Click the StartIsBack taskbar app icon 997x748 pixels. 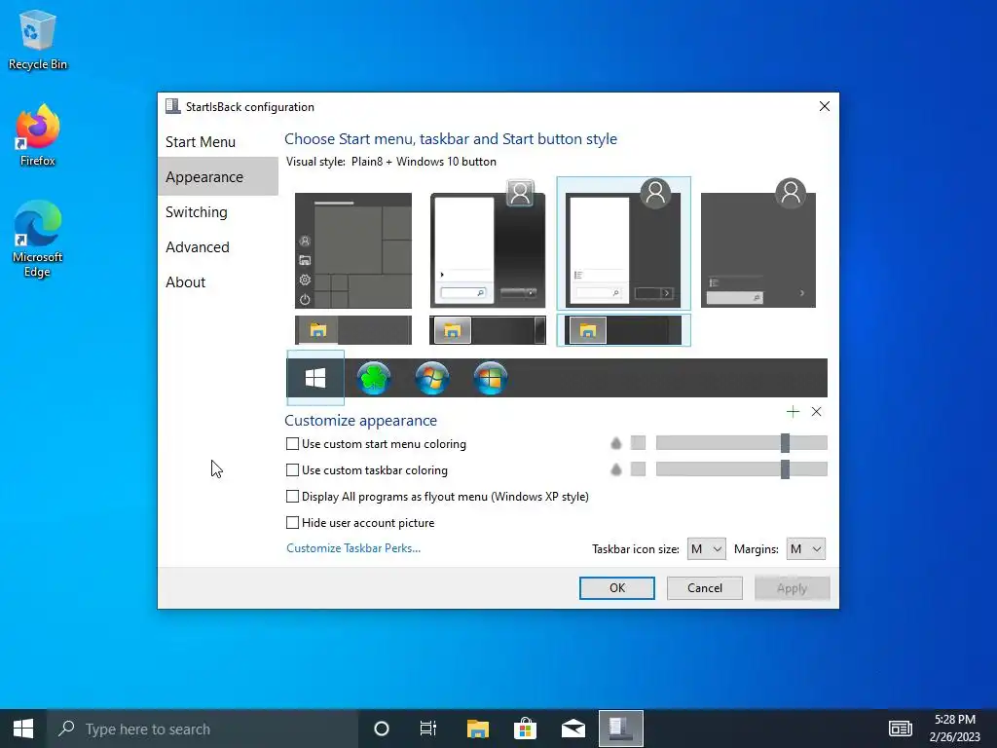click(621, 729)
